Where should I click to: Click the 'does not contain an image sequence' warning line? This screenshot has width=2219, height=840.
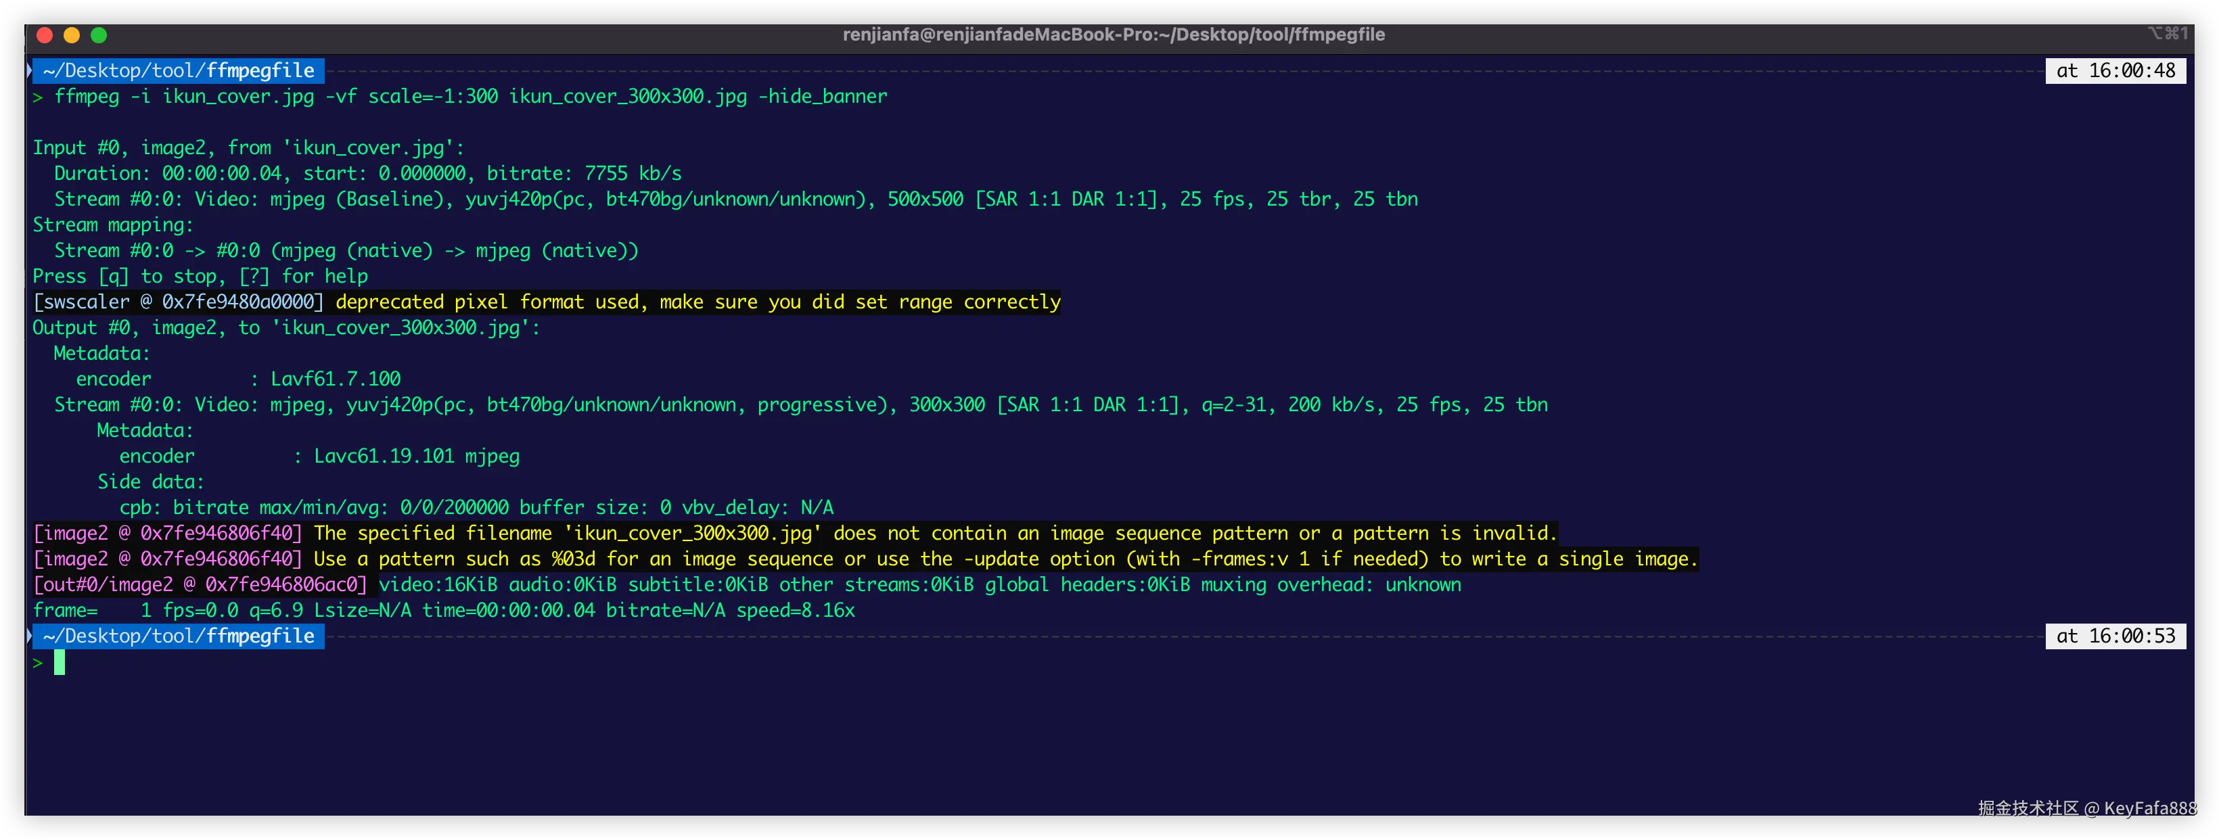coord(935,534)
